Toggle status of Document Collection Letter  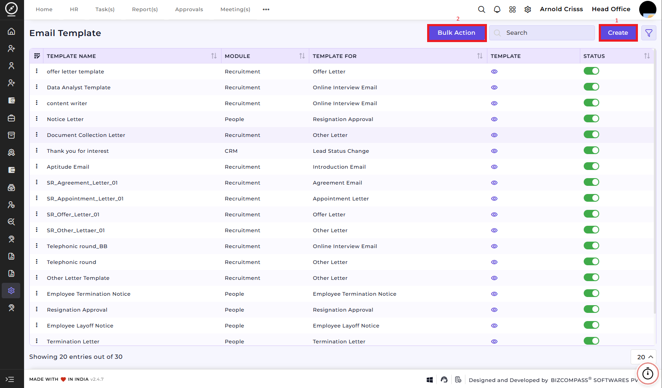pos(591,134)
